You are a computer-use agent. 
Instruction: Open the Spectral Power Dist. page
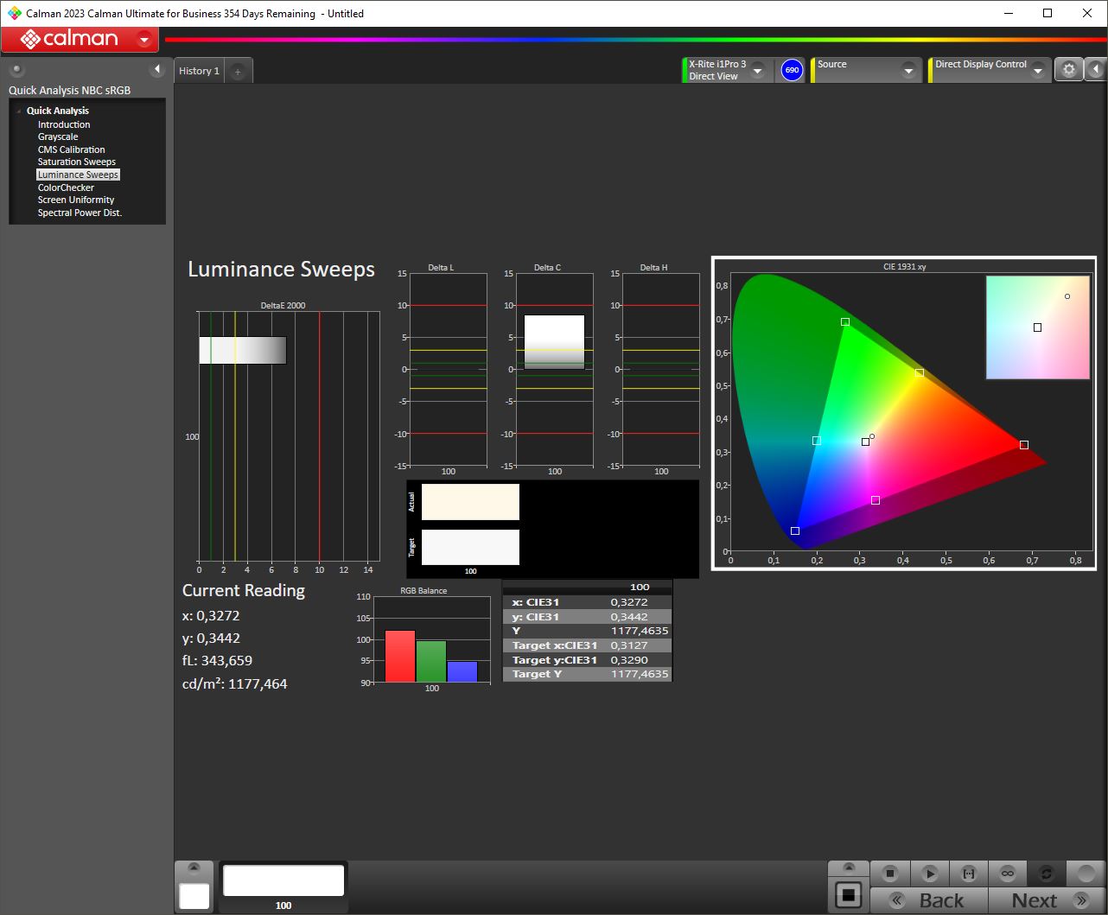click(80, 213)
